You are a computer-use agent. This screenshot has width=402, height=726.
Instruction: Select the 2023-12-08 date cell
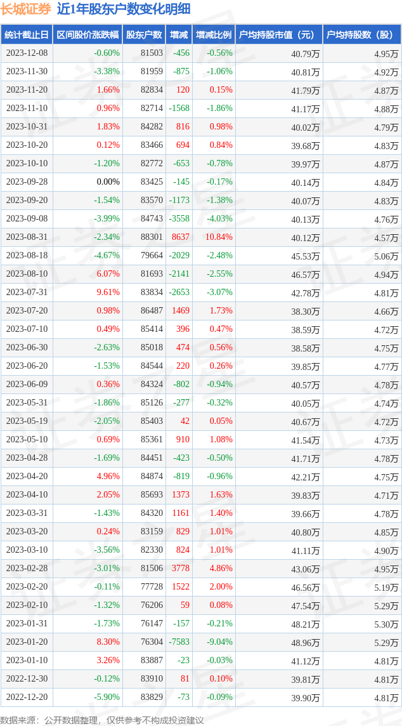[x=27, y=53]
